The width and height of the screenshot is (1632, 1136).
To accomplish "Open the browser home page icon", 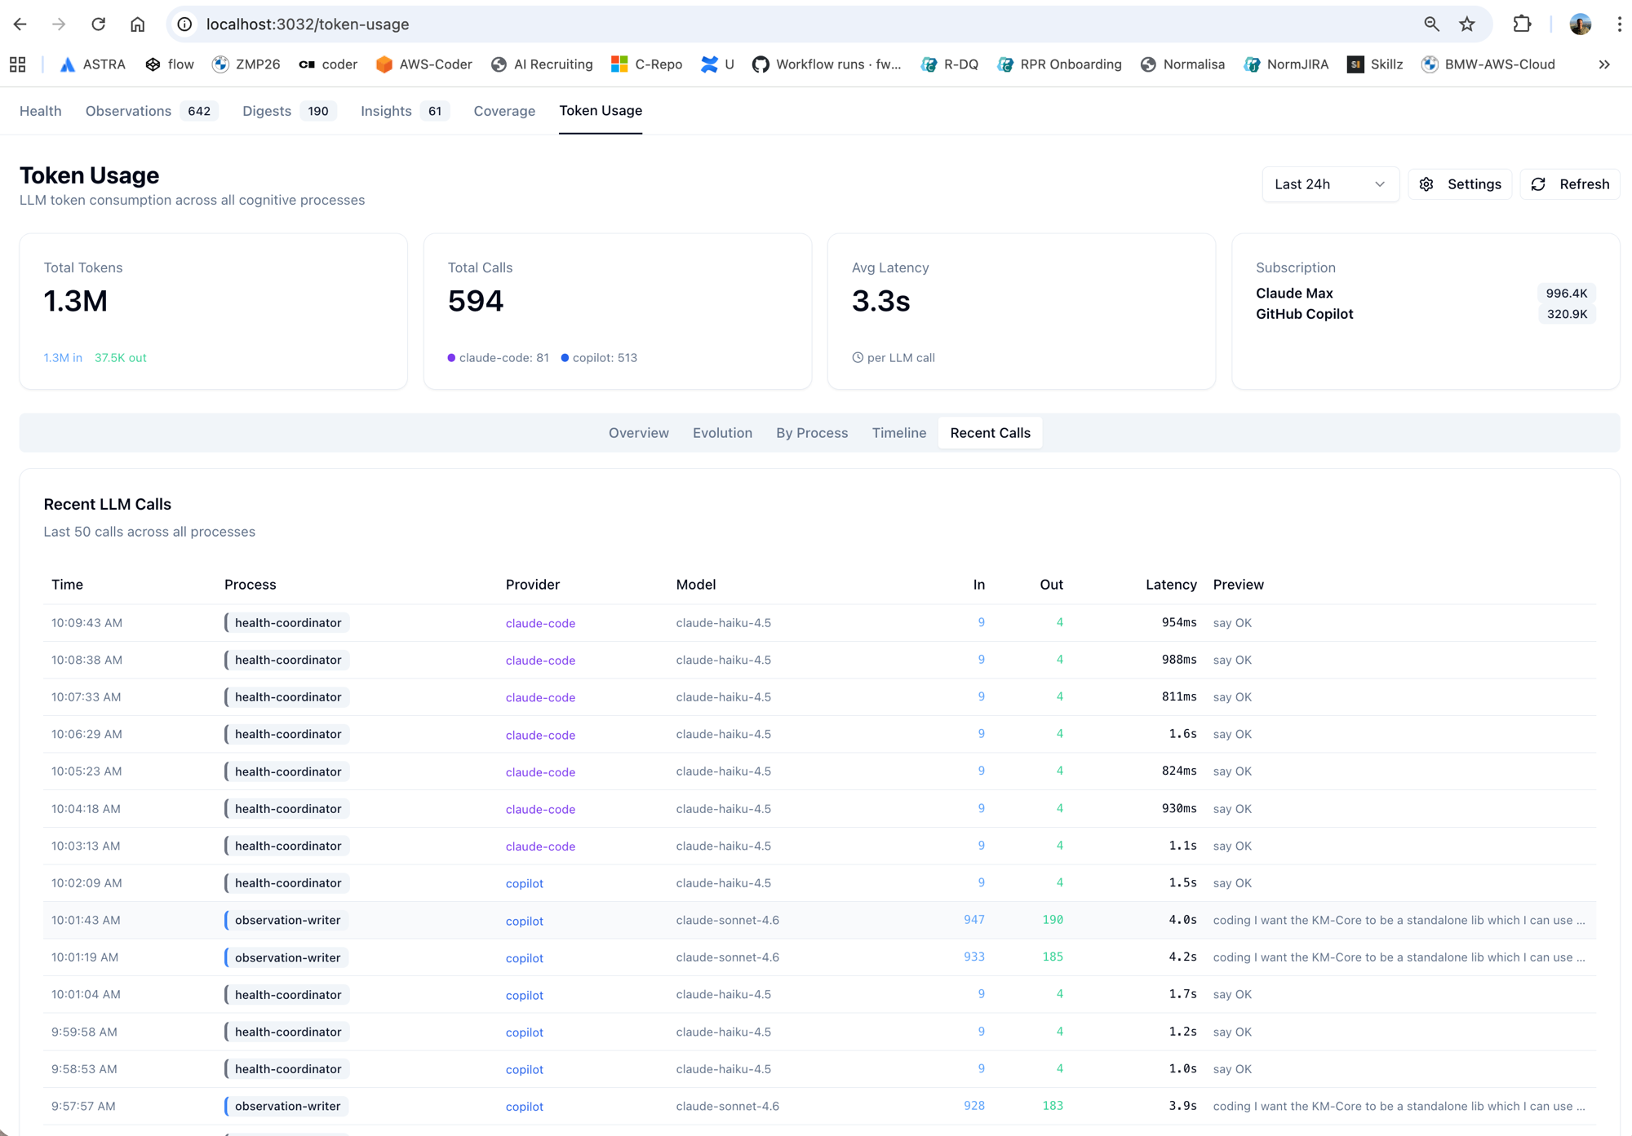I will pos(137,24).
